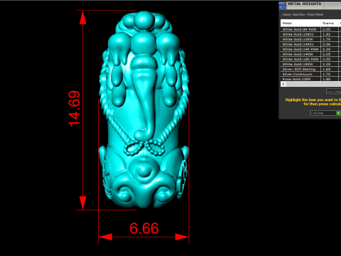Click the cyan elephant bead model
The height and width of the screenshot is (256, 341).
pyautogui.click(x=144, y=110)
